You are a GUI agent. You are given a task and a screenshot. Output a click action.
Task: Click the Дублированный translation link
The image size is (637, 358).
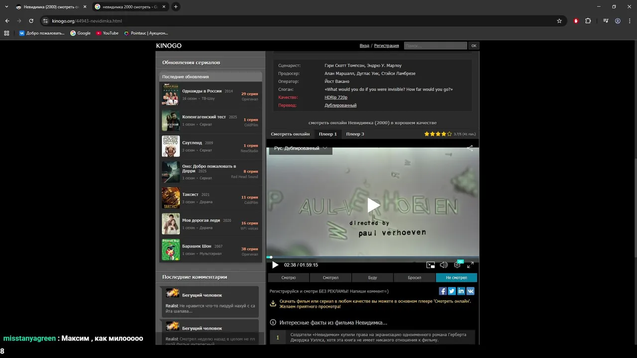click(x=340, y=105)
